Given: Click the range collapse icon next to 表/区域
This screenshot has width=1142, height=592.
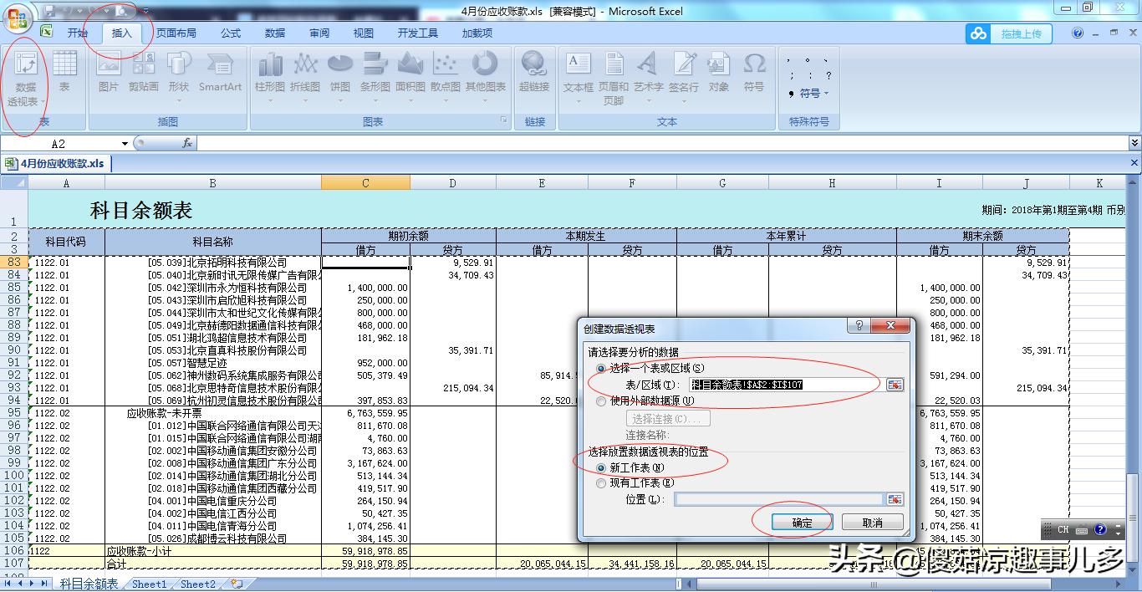Looking at the screenshot, I should point(895,385).
